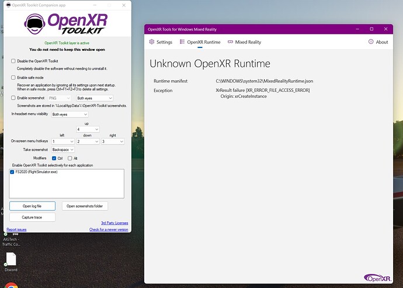Viewport: 403px width, 288px height.
Task: Click the Companion app title bar icon
Action: 8,5
